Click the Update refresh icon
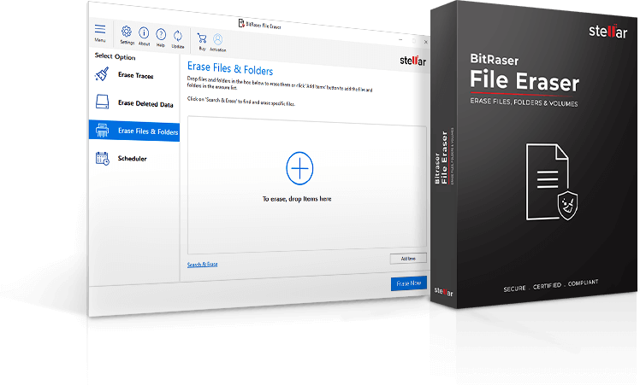 tap(178, 36)
